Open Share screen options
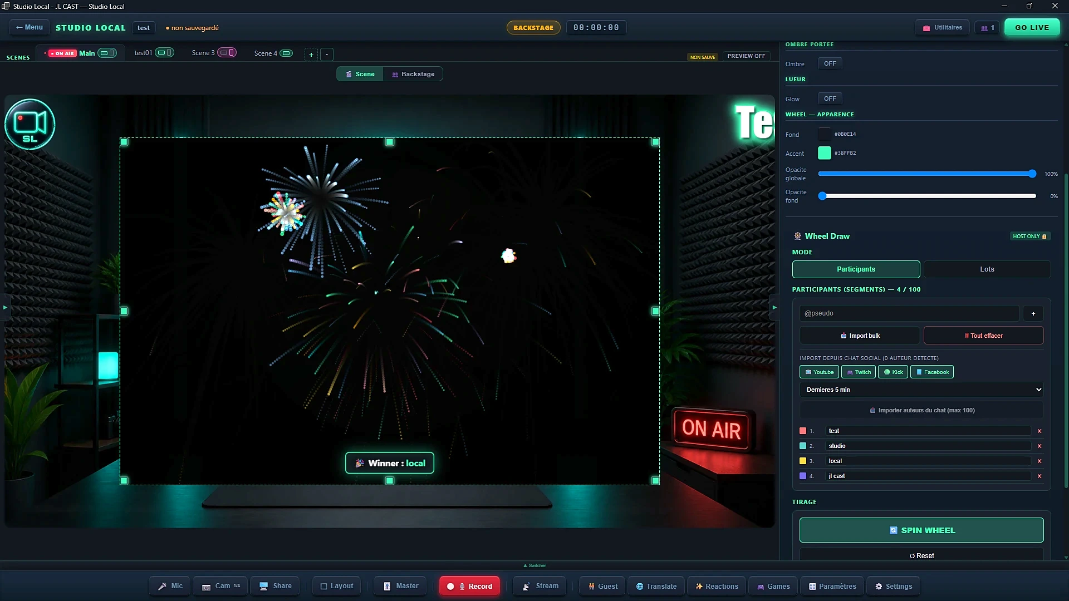The image size is (1069, 601). (276, 586)
